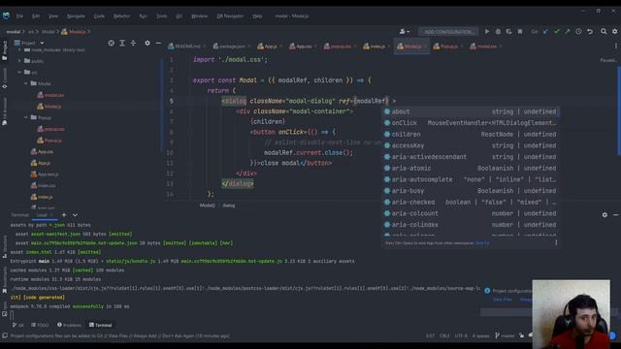Viewport: 621px width, 349px height.
Task: Click the WebStorm application logo icon
Action: (6, 16)
